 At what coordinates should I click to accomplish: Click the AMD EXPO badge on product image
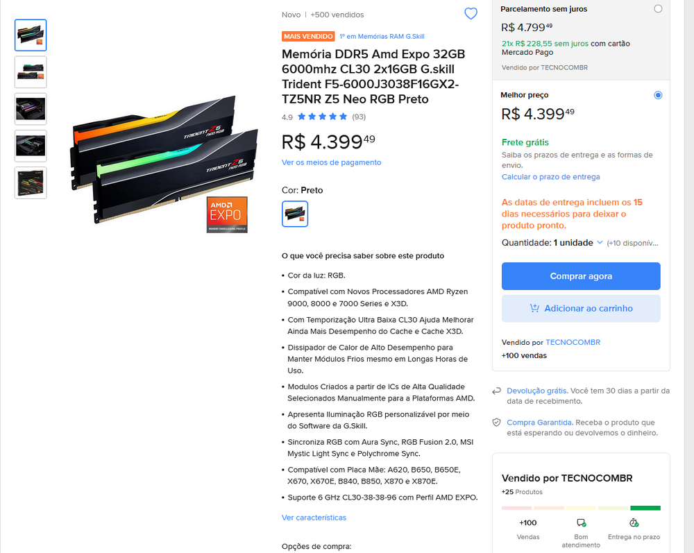tap(227, 214)
